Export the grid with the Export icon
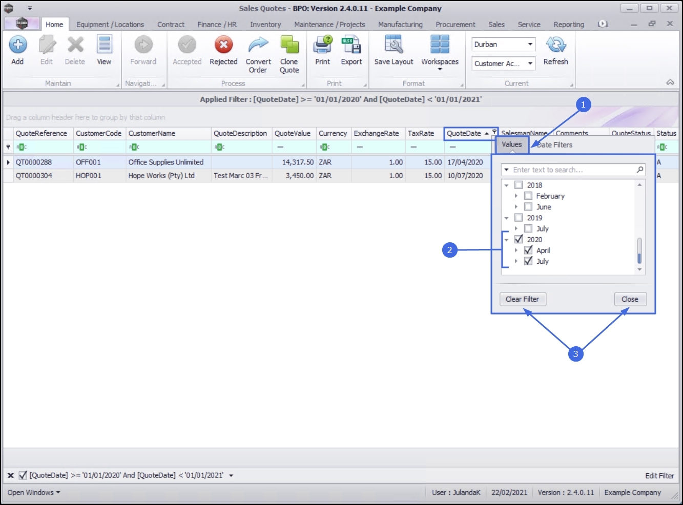The height and width of the screenshot is (505, 683). pyautogui.click(x=351, y=45)
